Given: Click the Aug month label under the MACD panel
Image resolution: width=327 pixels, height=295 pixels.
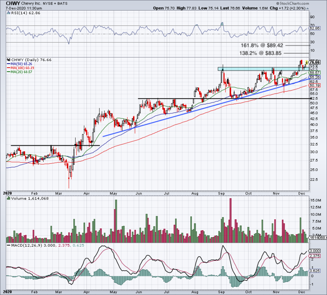Looking at the screenshot, I should click(195, 292).
